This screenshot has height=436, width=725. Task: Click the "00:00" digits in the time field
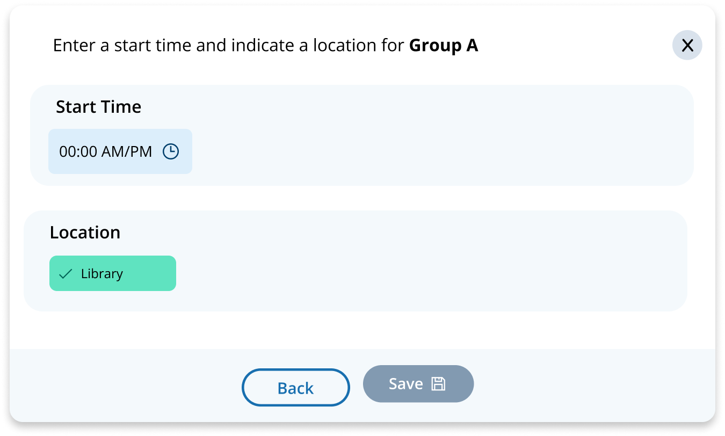click(x=78, y=151)
